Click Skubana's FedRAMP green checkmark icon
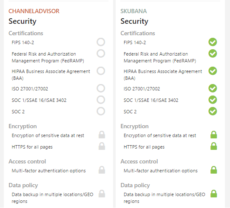This screenshot has height=208, width=230. click(213, 53)
